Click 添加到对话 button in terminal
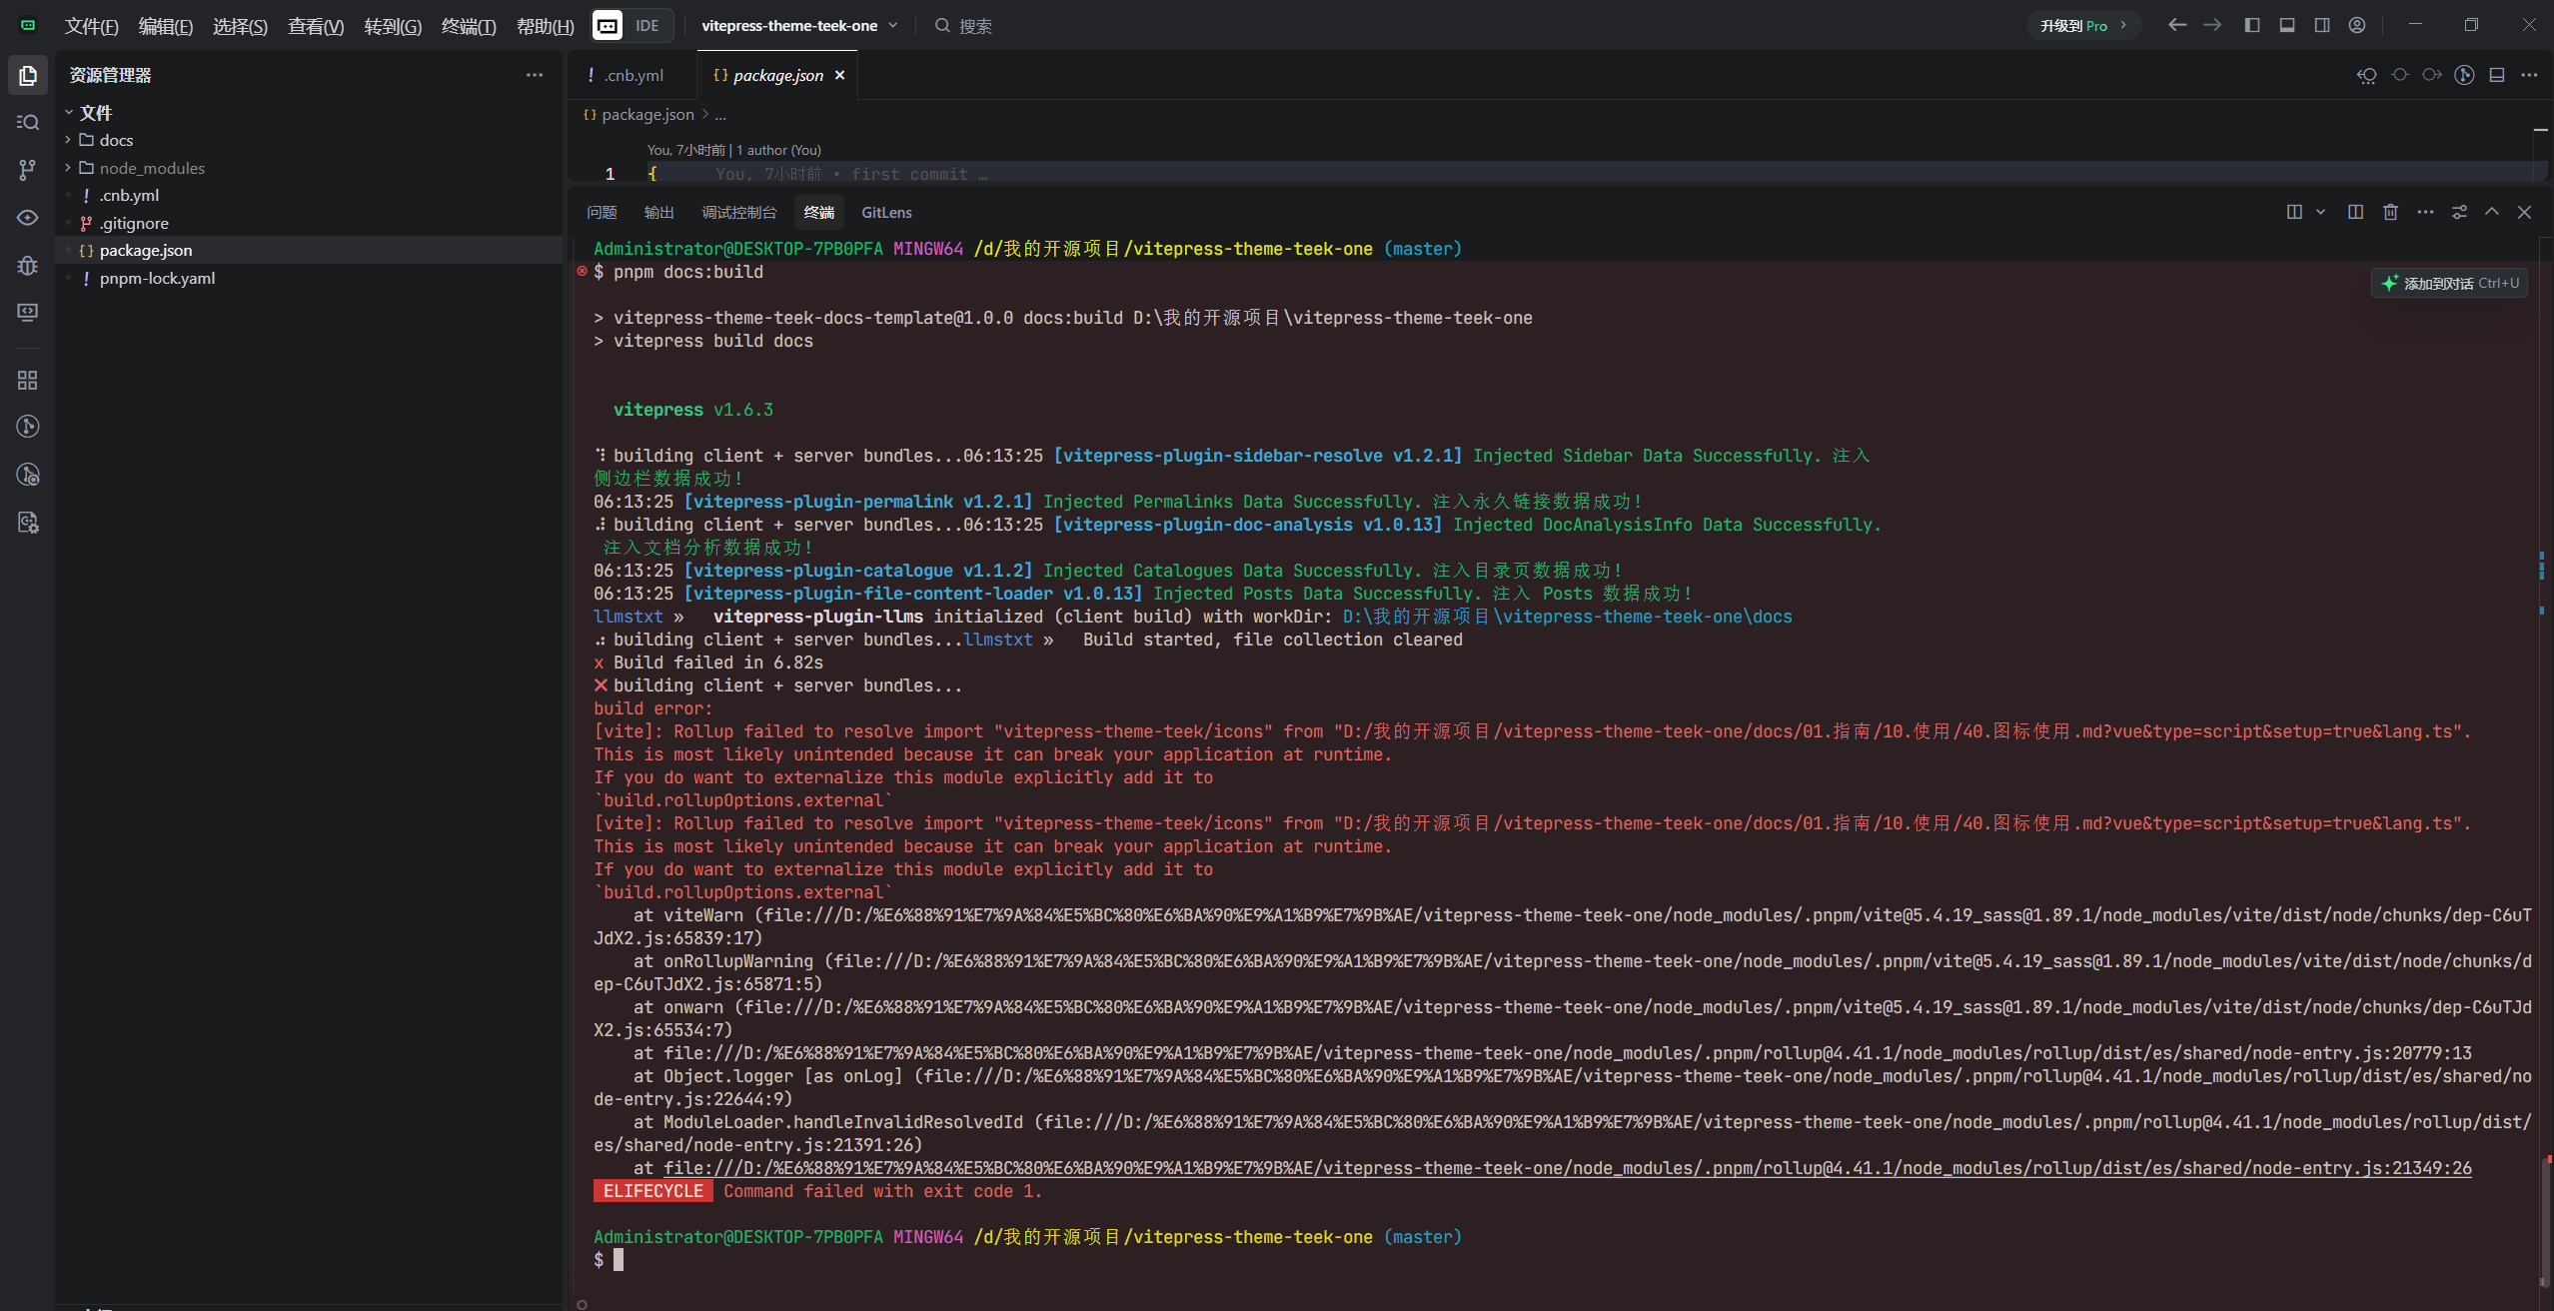This screenshot has width=2554, height=1311. point(2449,283)
